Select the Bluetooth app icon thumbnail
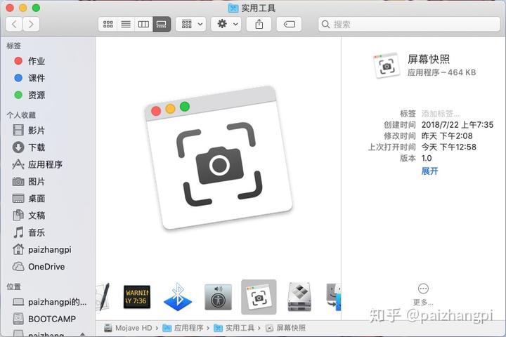The height and width of the screenshot is (337, 506). 178,297
